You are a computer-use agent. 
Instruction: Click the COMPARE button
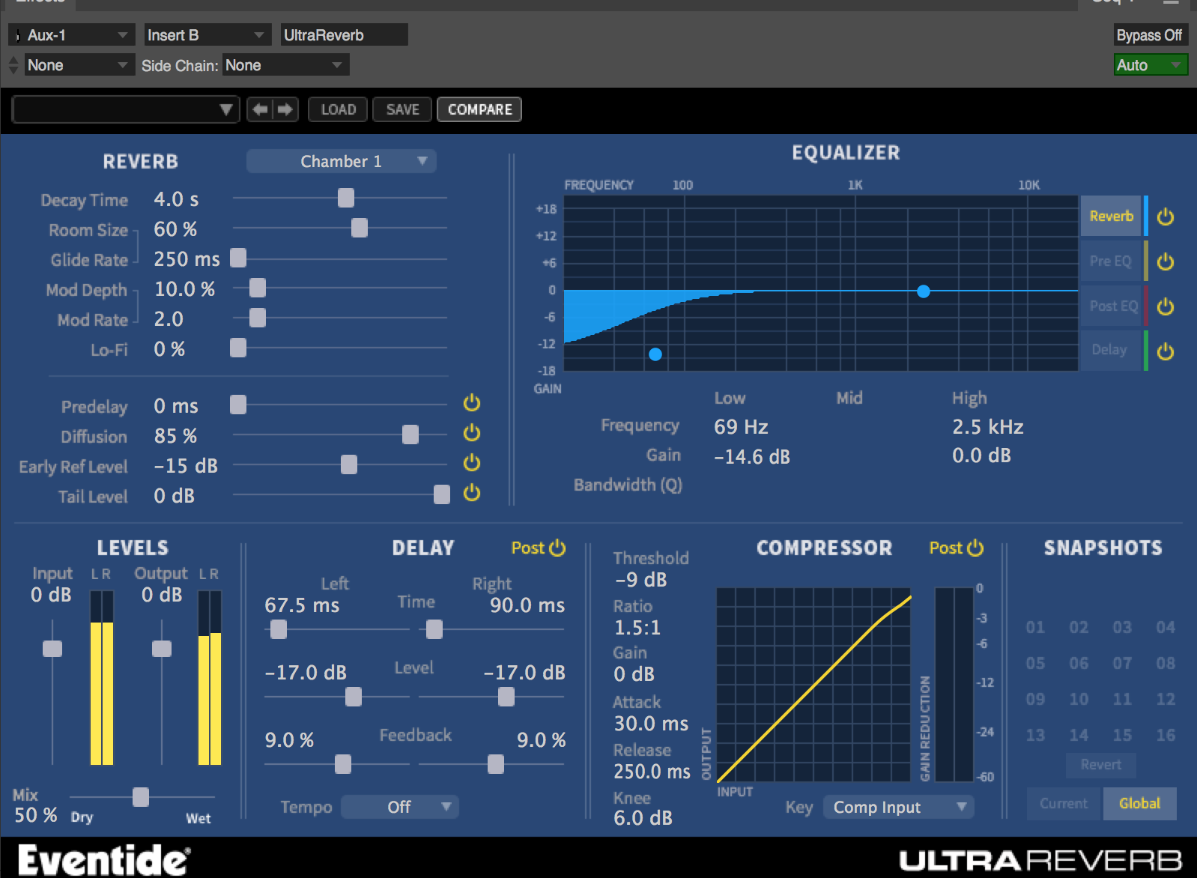pyautogui.click(x=479, y=109)
